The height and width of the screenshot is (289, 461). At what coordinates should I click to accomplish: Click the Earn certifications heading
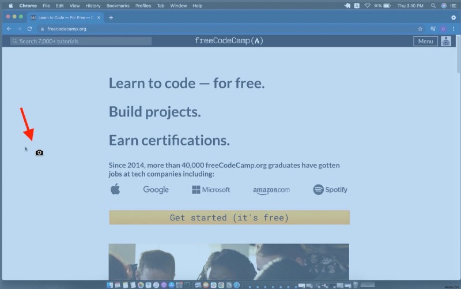(x=169, y=140)
